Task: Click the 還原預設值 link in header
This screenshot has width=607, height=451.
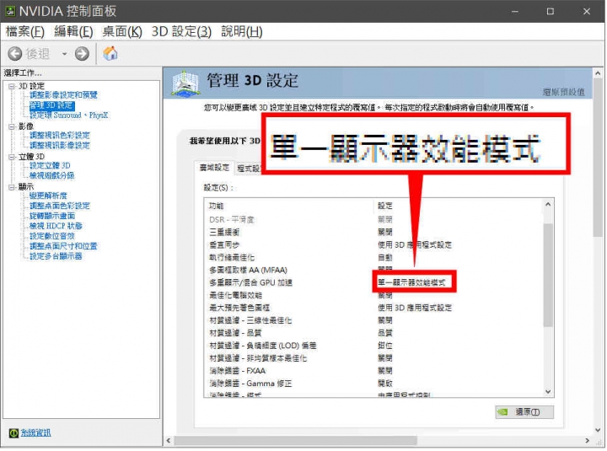Action: [x=563, y=92]
